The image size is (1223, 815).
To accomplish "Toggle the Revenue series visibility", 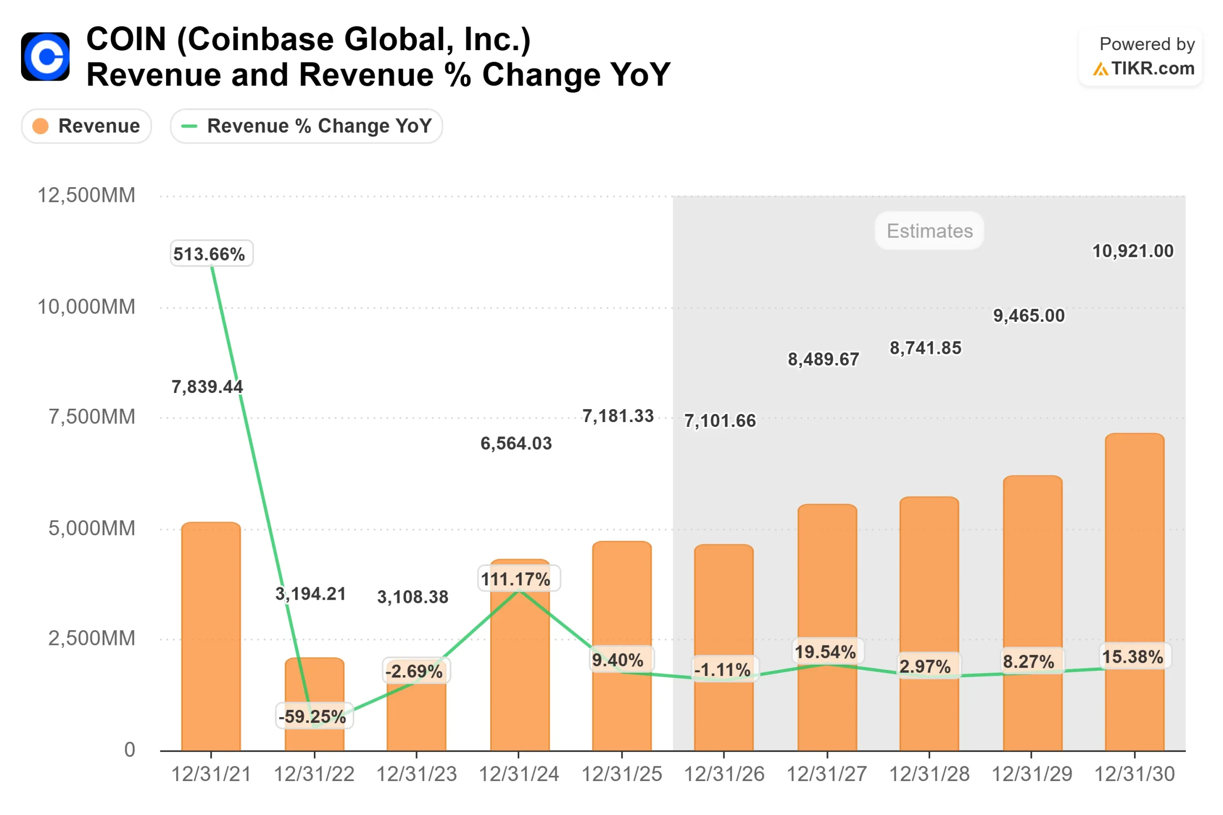I will click(86, 125).
